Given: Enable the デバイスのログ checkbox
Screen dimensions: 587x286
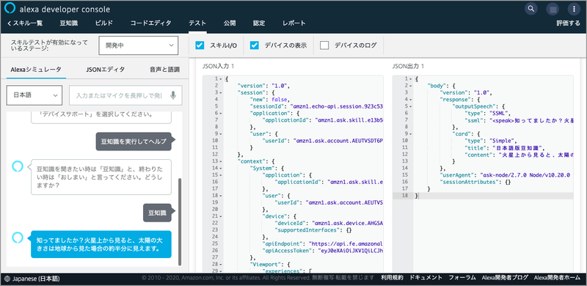Looking at the screenshot, I should pyautogui.click(x=324, y=45).
